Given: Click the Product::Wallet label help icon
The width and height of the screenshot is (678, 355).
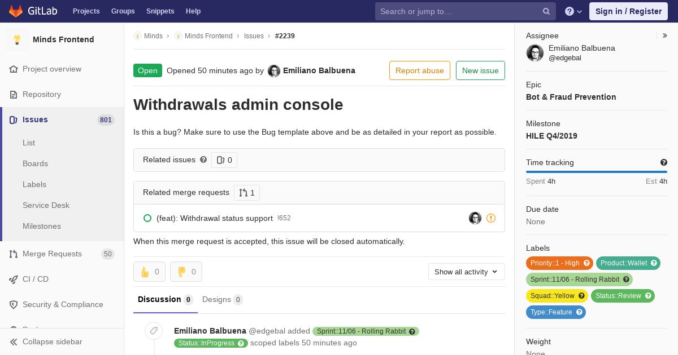Looking at the screenshot, I should (654, 263).
